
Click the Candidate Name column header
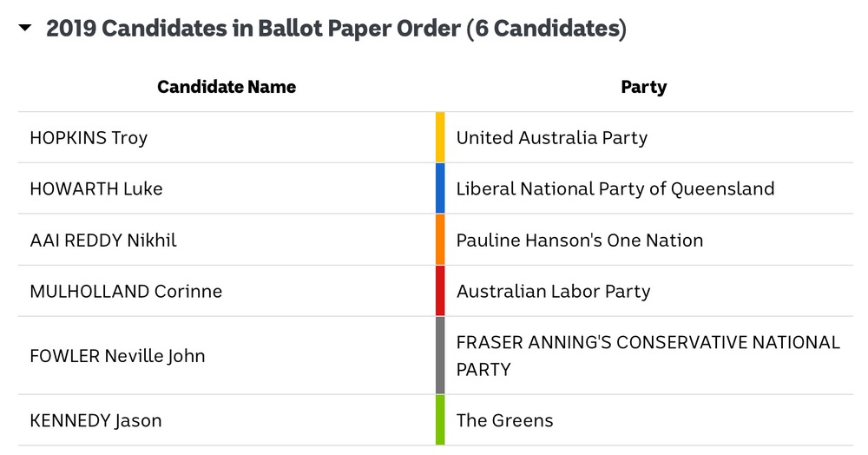[227, 86]
